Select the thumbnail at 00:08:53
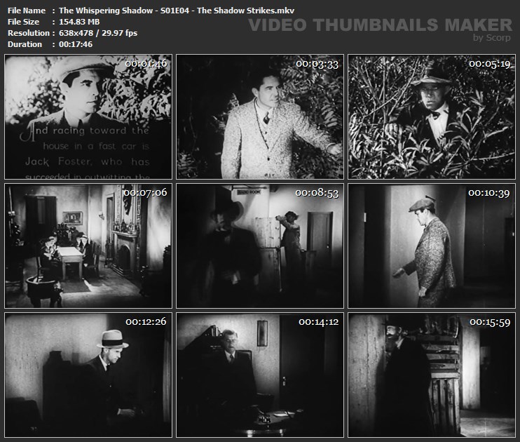This screenshot has width=520, height=442. click(260, 246)
